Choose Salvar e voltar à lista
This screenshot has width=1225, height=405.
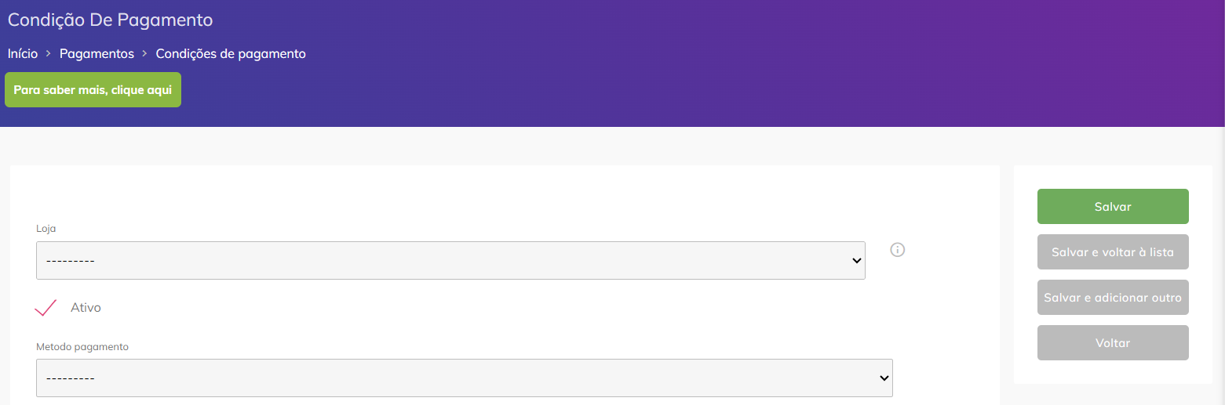point(1113,252)
